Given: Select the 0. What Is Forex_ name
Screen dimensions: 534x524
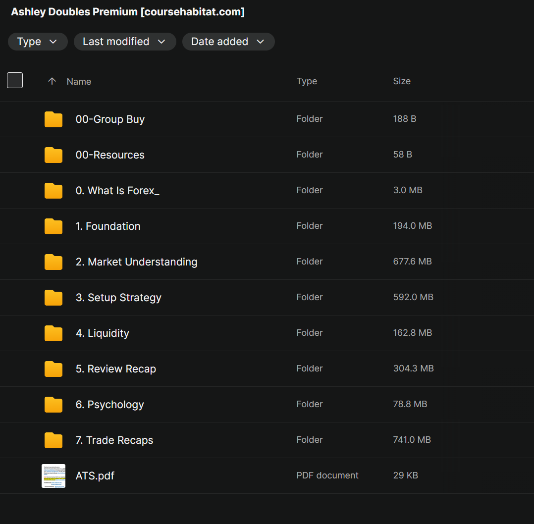Looking at the screenshot, I should coord(117,190).
